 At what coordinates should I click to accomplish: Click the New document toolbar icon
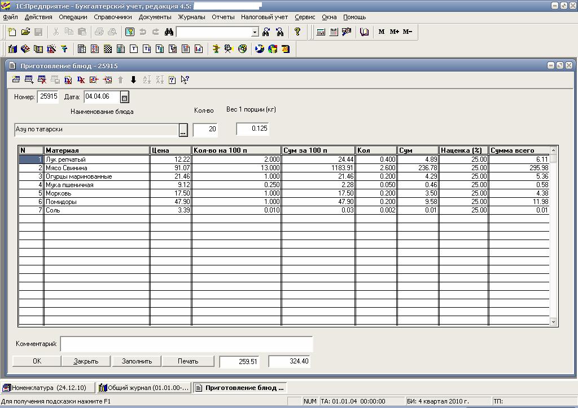[12, 32]
